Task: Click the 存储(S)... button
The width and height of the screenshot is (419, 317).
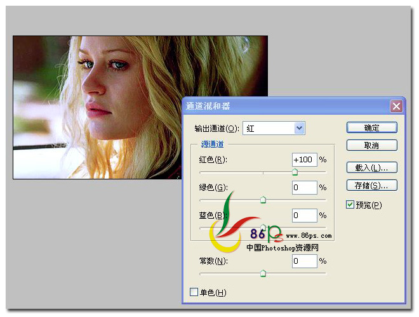Action: 371,186
